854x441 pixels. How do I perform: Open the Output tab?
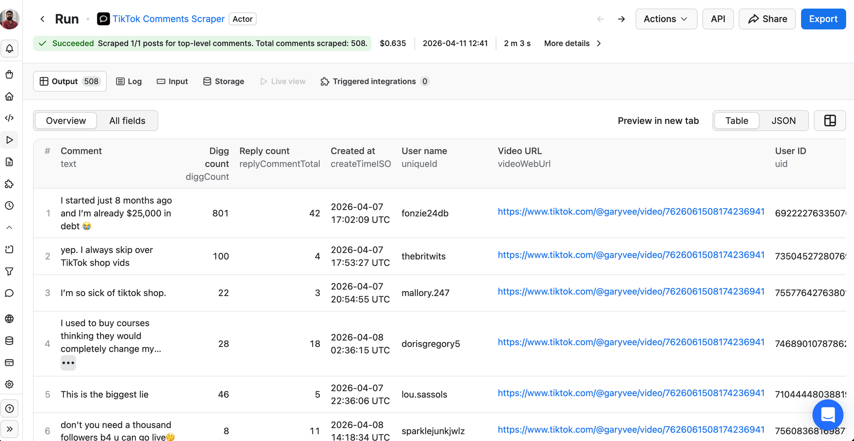(70, 81)
